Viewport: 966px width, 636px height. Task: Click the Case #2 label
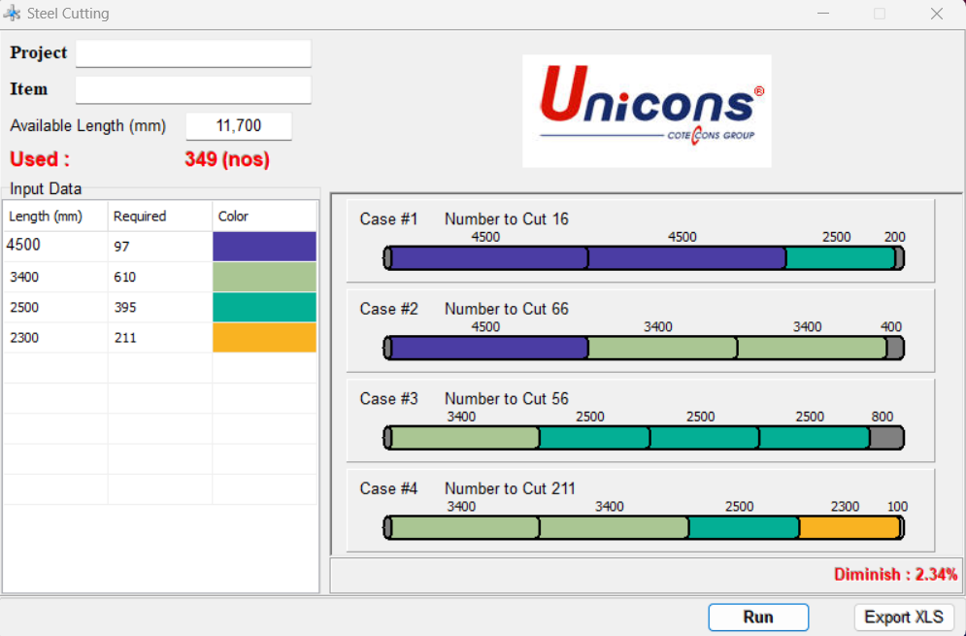click(x=388, y=310)
